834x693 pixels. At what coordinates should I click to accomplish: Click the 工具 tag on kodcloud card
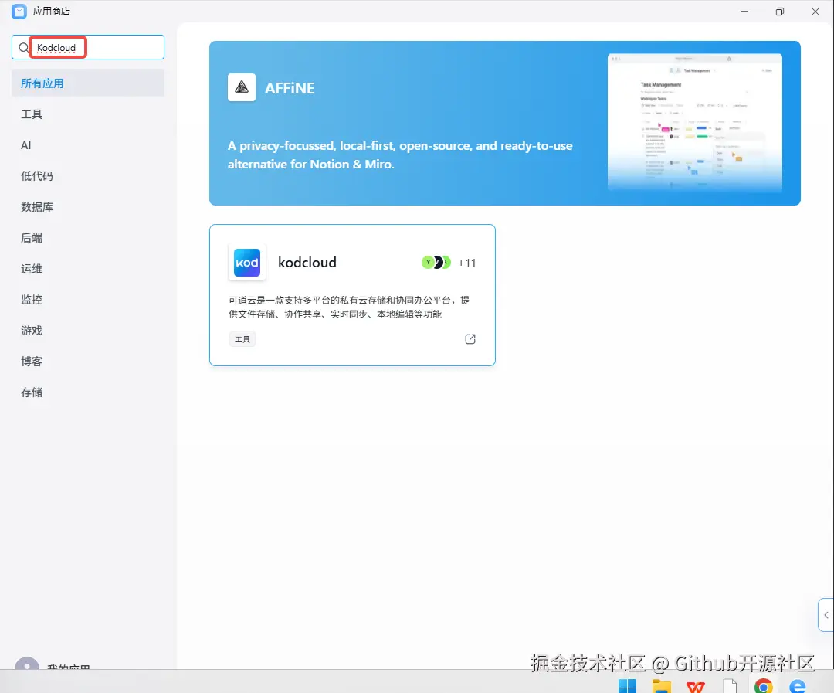[x=242, y=339]
